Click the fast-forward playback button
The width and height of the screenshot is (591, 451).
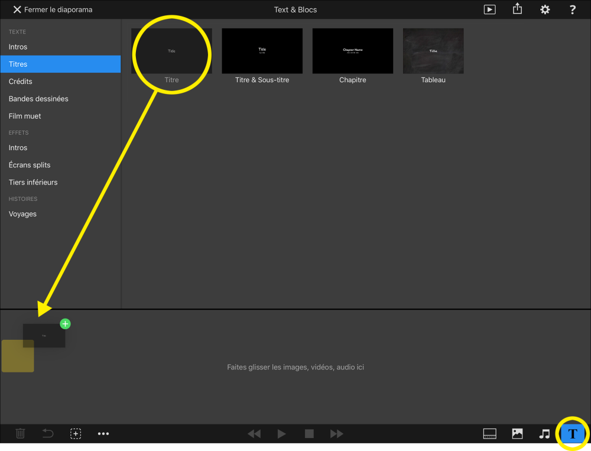337,434
